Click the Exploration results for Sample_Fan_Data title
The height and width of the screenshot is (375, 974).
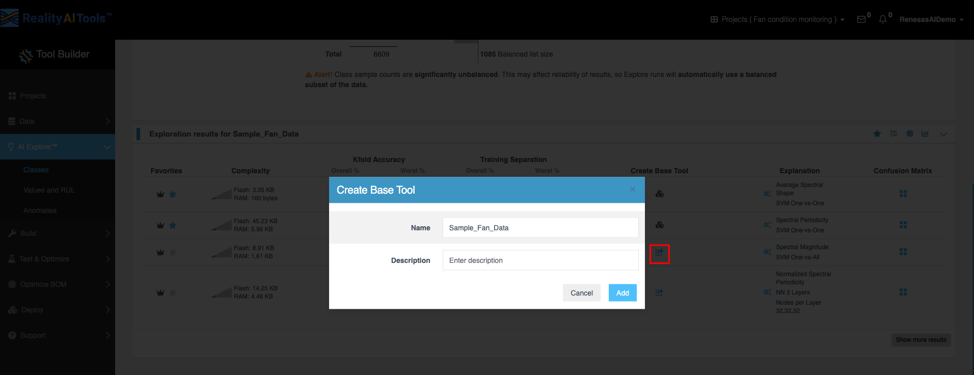(224, 134)
